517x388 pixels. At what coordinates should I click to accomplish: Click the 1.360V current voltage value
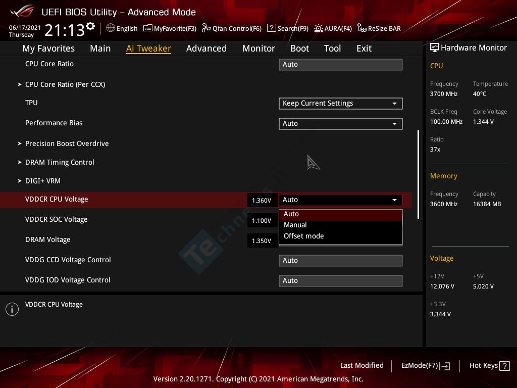[262, 200]
